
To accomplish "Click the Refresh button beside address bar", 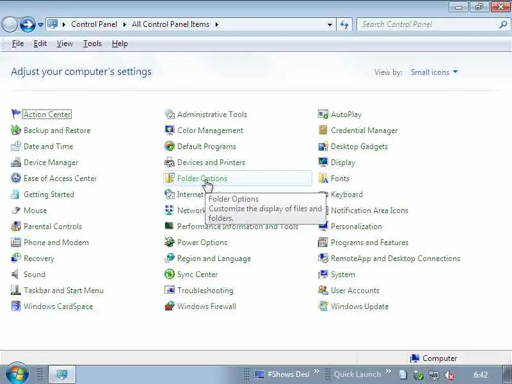I will point(344,24).
